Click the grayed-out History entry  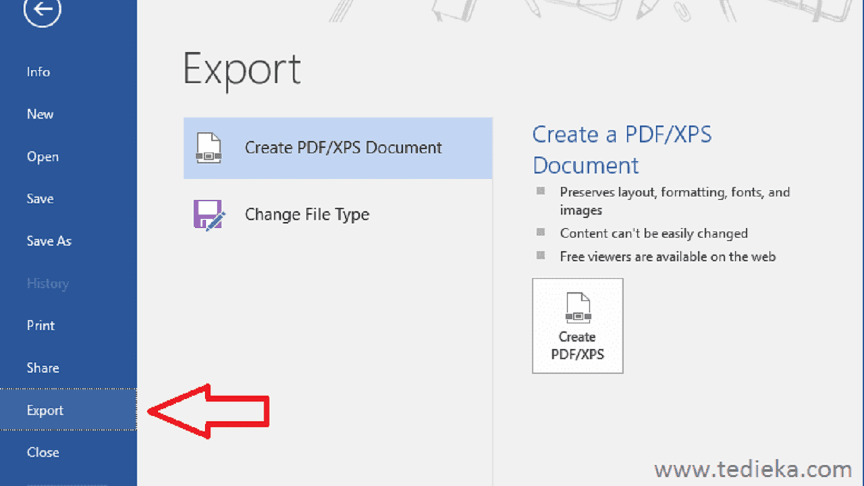coord(47,283)
